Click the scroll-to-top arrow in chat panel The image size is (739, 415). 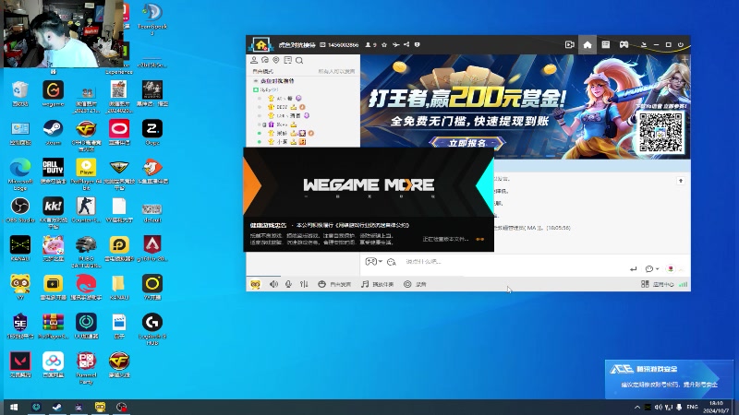click(x=681, y=181)
